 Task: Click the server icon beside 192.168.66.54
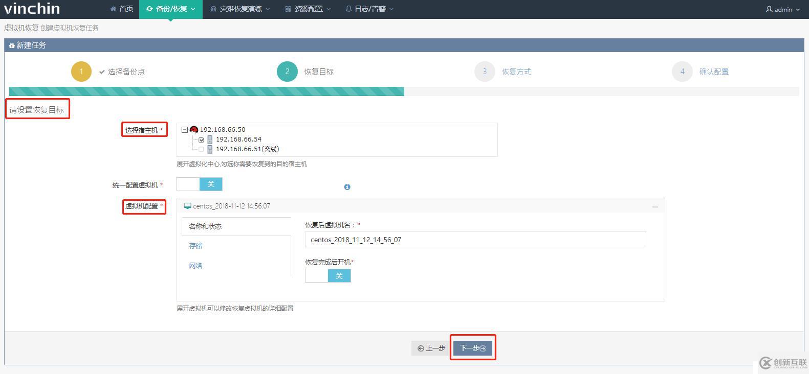tap(210, 139)
